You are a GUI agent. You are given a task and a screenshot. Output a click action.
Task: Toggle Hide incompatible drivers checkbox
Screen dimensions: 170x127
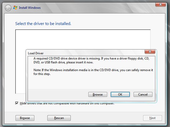pyautogui.click(x=17, y=103)
